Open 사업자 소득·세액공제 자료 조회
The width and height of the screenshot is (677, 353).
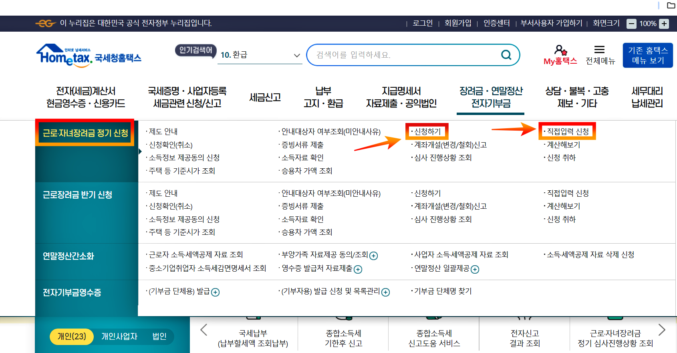pos(461,254)
